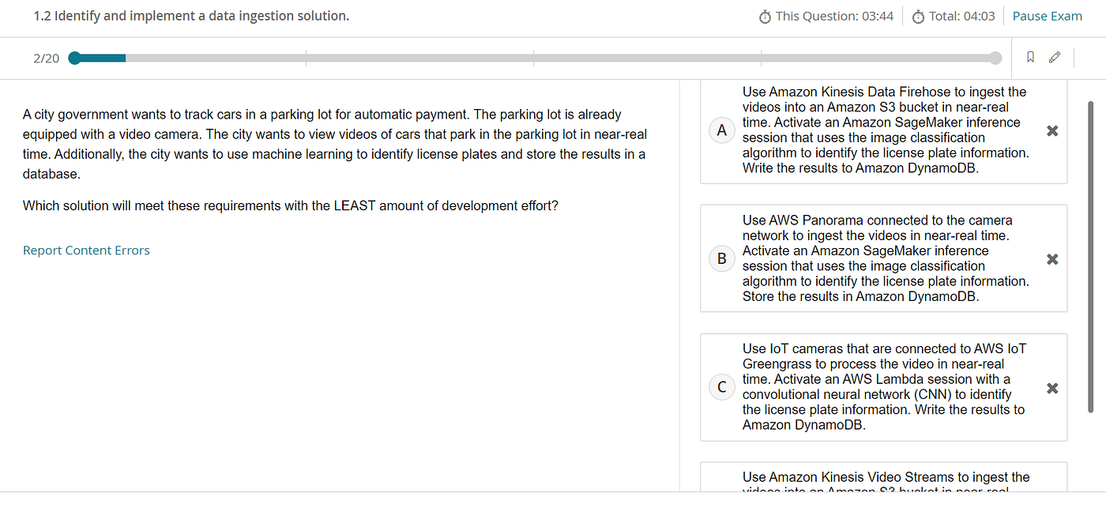Bookmark this question with the flag icon

pos(1030,58)
